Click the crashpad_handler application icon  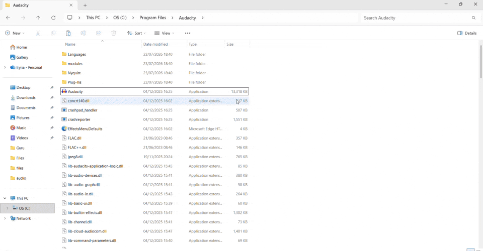[x=64, y=110]
